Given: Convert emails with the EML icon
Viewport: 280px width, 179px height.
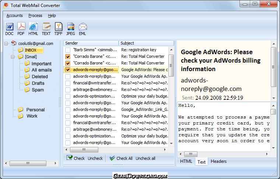Looking at the screenshot, I should 83,27.
